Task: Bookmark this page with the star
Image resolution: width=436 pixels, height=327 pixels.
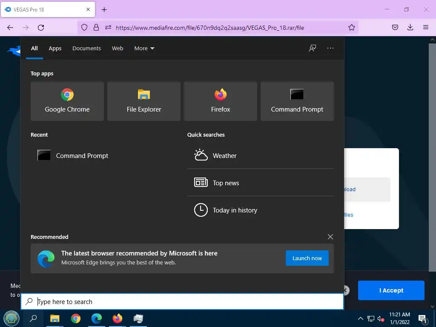Action: click(x=351, y=27)
